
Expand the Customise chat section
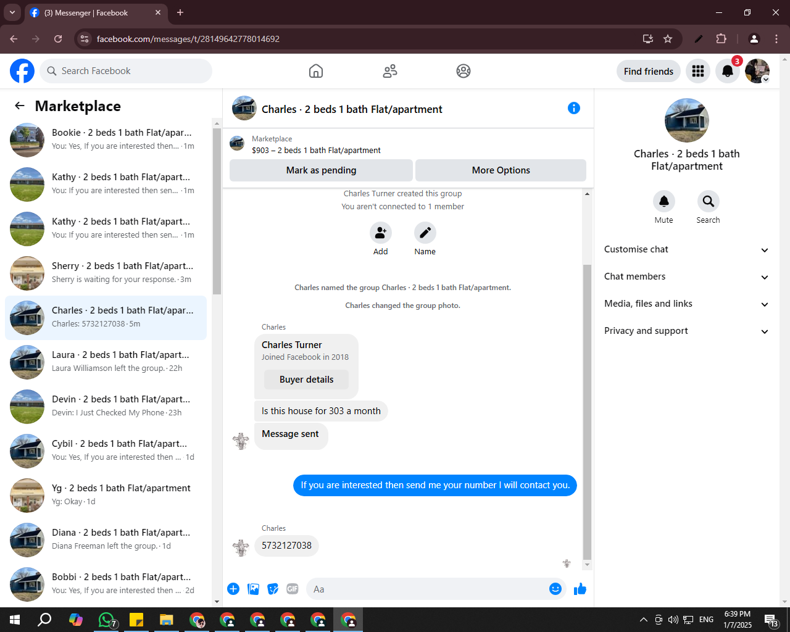point(687,249)
